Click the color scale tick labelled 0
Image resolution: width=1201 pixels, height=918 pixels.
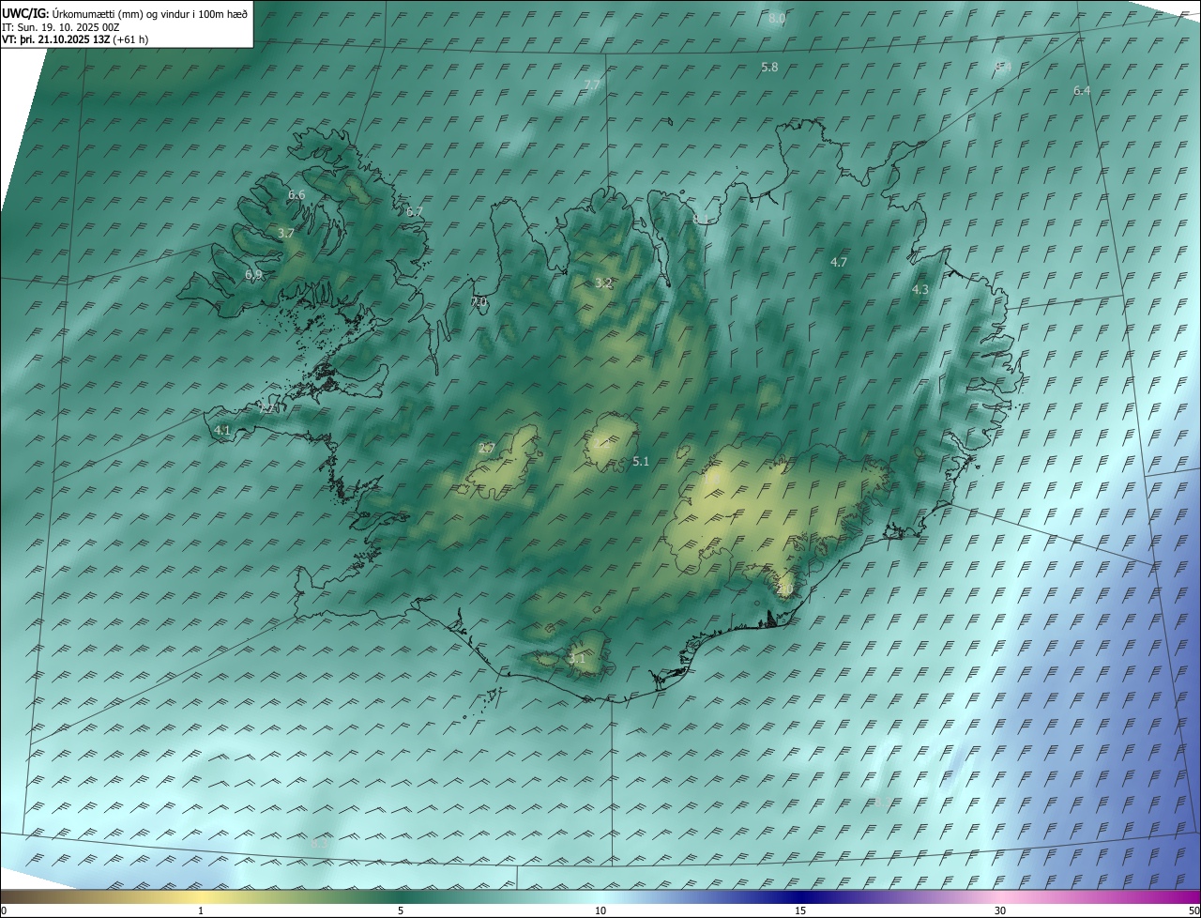click(3, 910)
